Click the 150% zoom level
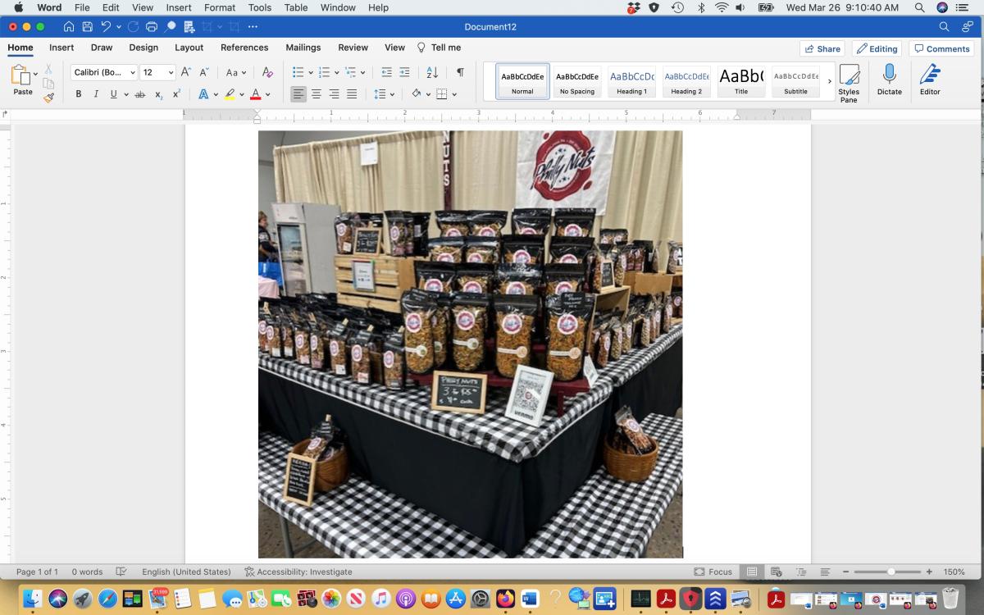The image size is (984, 615). point(954,572)
